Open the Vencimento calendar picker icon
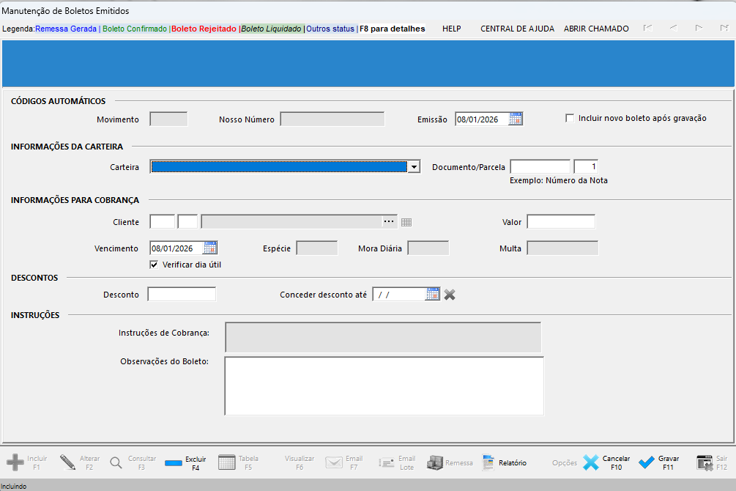The height and width of the screenshot is (491, 736). point(210,248)
